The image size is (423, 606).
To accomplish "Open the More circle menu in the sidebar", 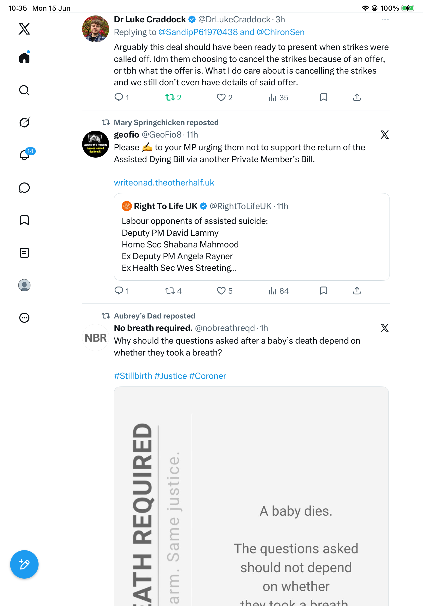I will [x=24, y=317].
